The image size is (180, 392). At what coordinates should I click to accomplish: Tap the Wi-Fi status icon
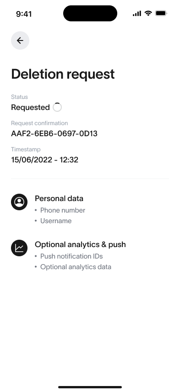coord(148,13)
